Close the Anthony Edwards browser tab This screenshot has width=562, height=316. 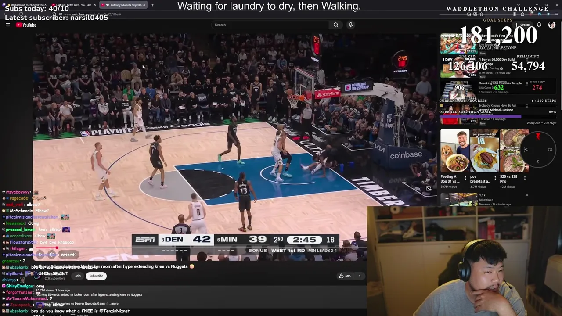tap(144, 5)
